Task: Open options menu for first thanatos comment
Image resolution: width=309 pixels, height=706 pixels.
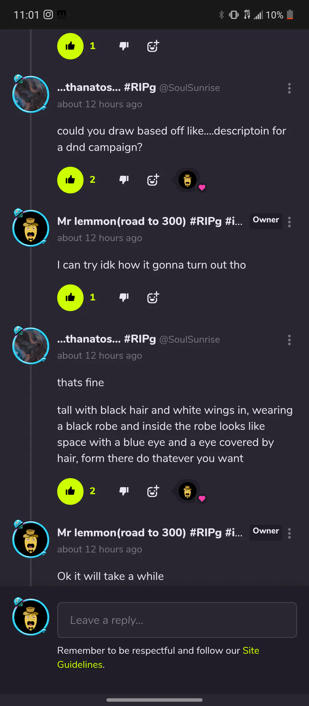Action: click(x=289, y=88)
